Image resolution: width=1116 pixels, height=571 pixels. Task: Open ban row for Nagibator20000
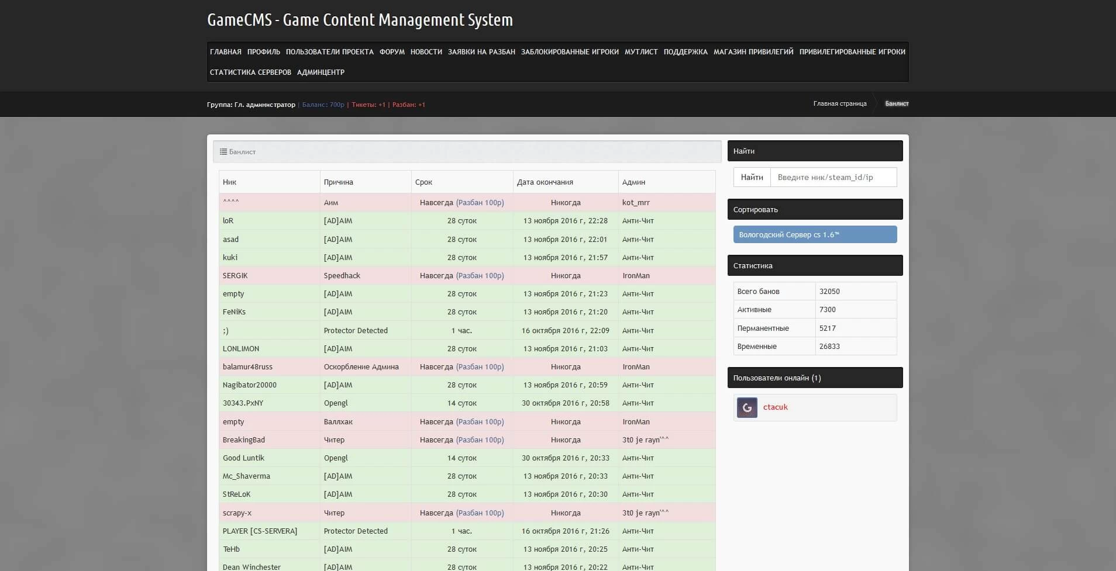tap(249, 385)
